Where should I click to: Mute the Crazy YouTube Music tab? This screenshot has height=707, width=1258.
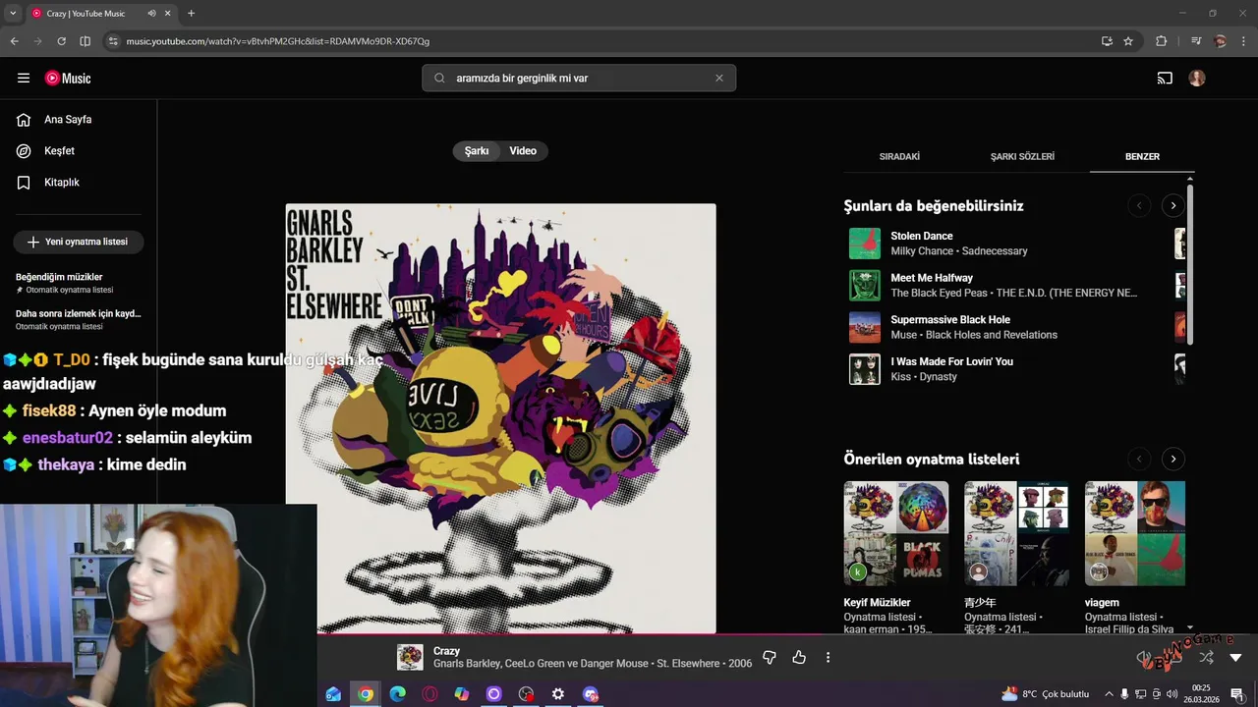coord(151,14)
